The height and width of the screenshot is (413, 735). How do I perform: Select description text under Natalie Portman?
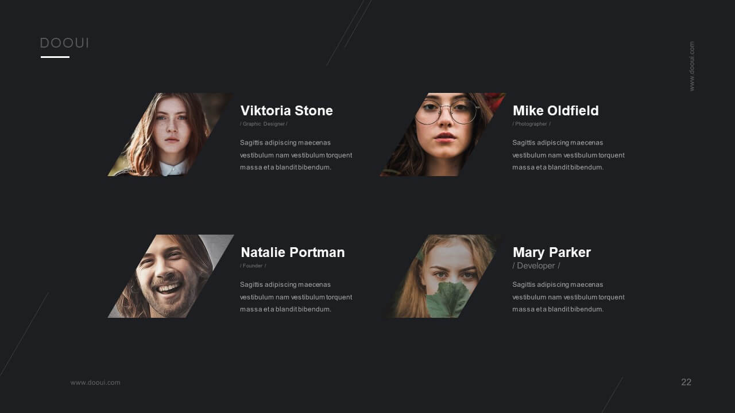click(x=296, y=297)
